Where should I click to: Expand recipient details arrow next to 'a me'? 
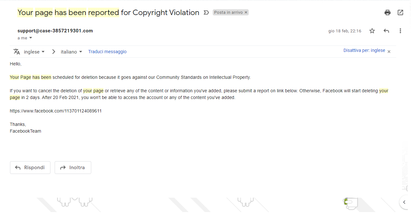31,38
